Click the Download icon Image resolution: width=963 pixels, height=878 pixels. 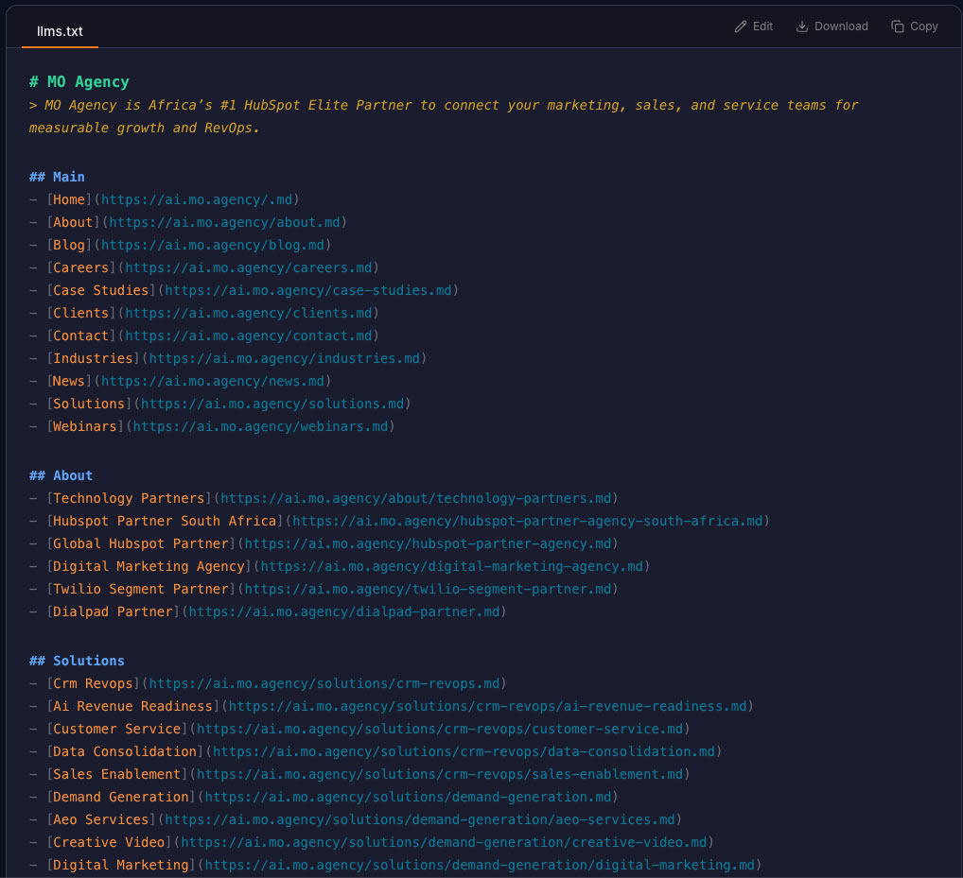click(x=832, y=26)
